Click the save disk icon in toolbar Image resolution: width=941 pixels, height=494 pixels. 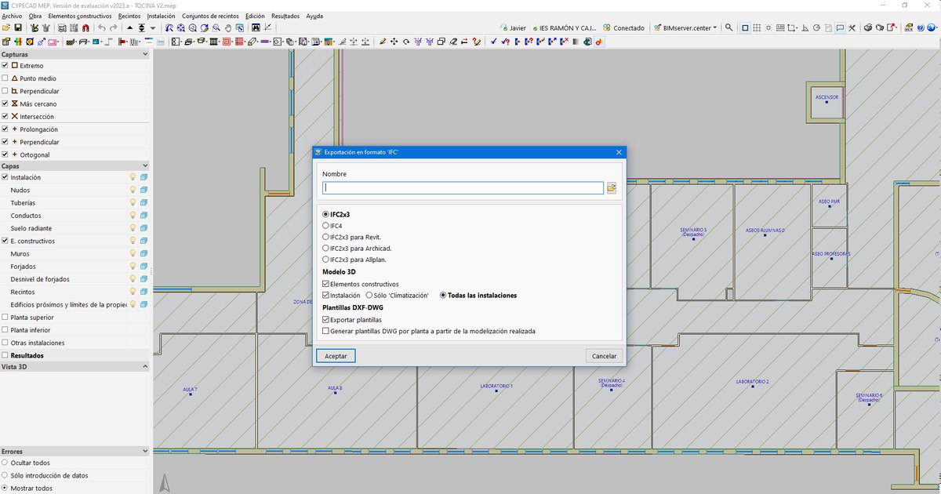click(x=17, y=27)
